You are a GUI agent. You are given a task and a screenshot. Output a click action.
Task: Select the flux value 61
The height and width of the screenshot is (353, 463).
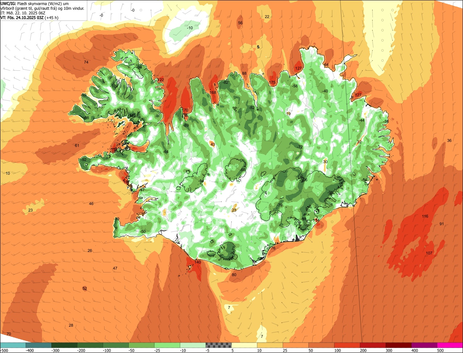click(77, 145)
